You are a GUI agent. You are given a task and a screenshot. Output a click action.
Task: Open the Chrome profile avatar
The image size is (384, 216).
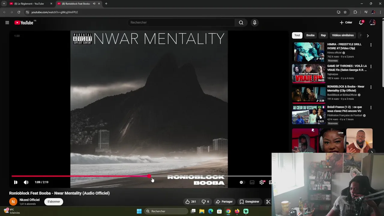point(373,12)
